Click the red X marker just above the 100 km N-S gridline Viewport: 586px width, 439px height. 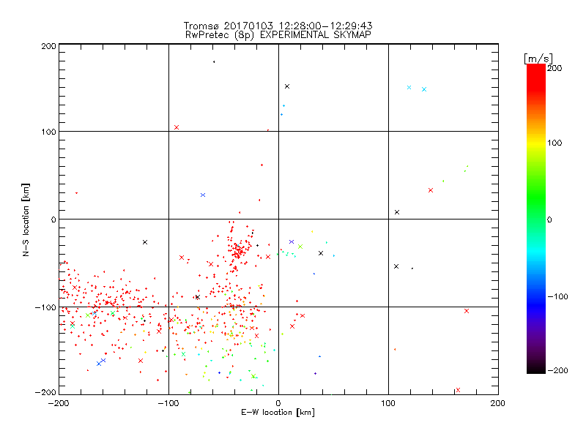coord(177,127)
